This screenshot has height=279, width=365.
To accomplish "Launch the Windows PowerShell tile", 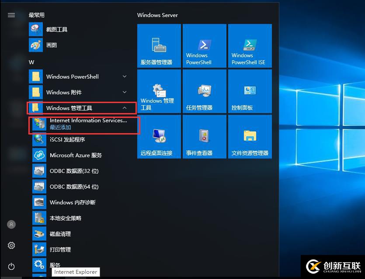I will tap(205, 46).
